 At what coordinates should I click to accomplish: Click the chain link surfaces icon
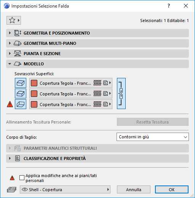pyautogui.click(x=121, y=93)
